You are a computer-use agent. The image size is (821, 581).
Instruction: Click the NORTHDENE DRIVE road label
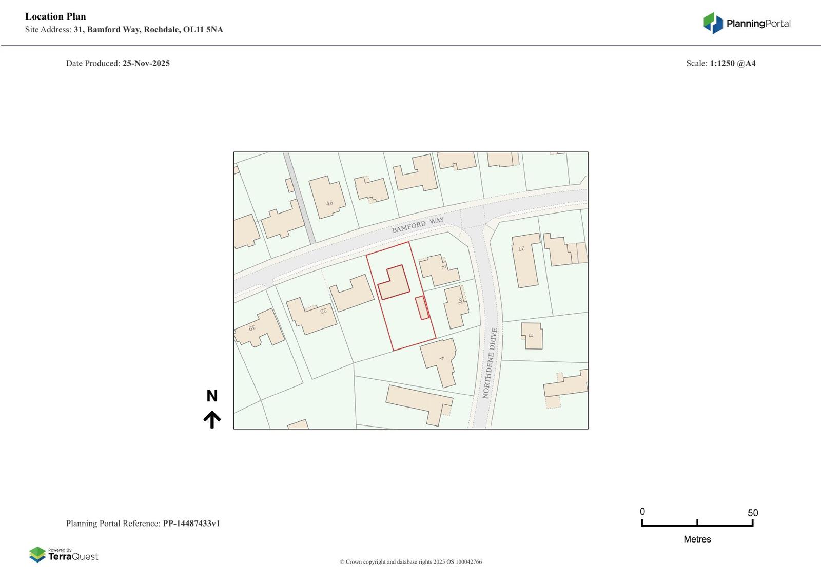490,363
